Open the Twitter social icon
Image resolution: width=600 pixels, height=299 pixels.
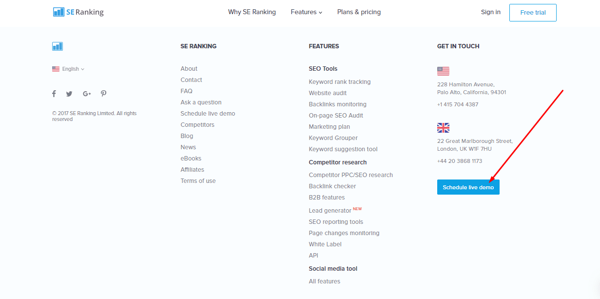(x=69, y=94)
